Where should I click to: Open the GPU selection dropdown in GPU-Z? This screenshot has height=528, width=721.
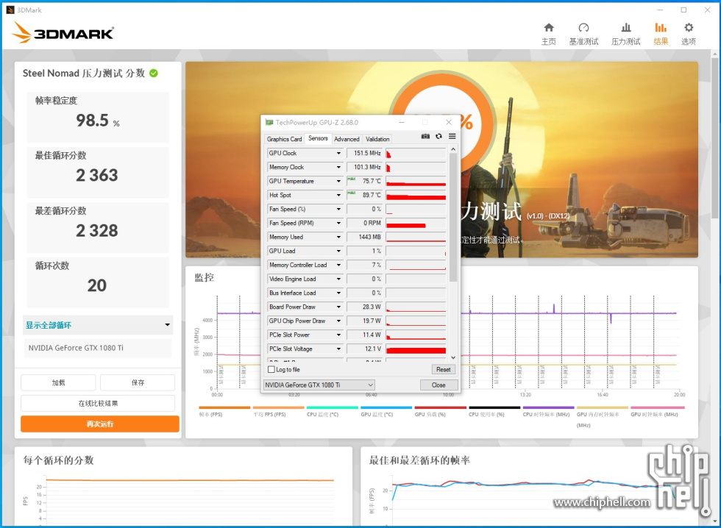click(319, 385)
